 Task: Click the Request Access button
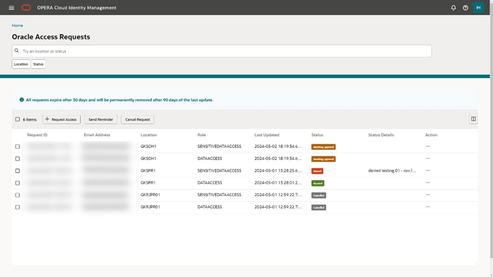(61, 119)
